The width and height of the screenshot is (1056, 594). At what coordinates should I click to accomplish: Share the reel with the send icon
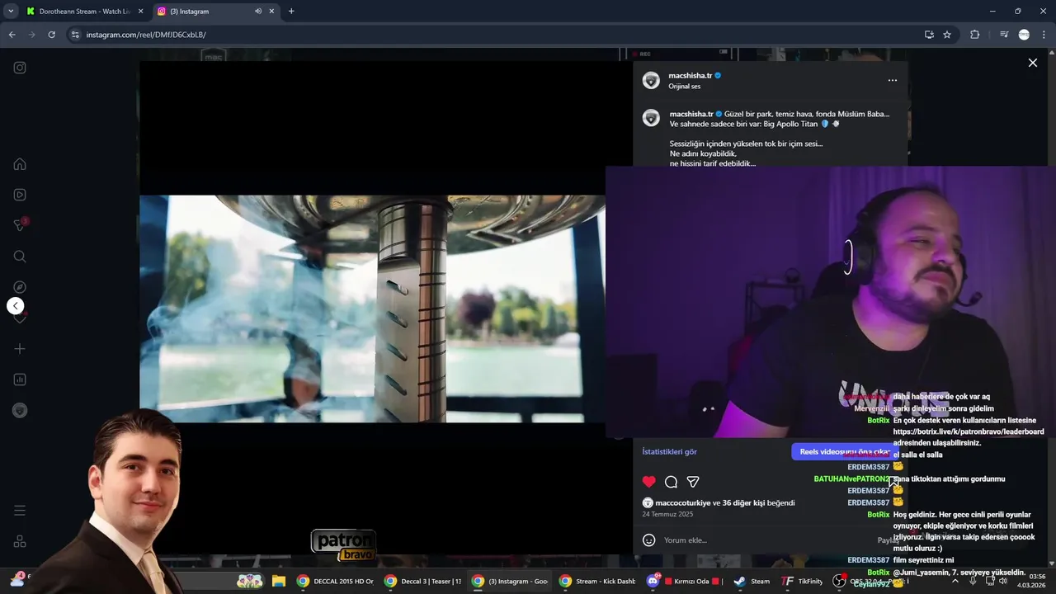693,482
